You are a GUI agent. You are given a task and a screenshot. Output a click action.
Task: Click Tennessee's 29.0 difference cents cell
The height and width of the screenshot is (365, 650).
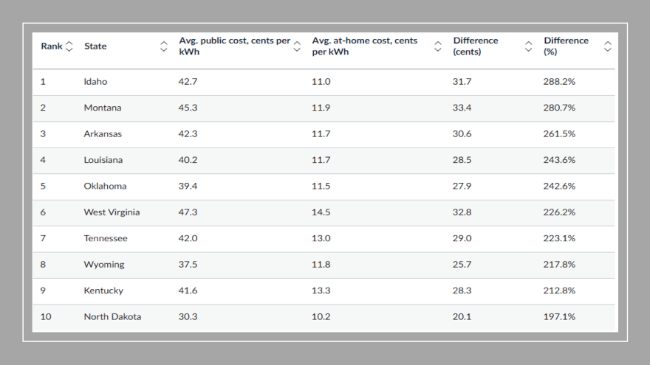(x=462, y=239)
